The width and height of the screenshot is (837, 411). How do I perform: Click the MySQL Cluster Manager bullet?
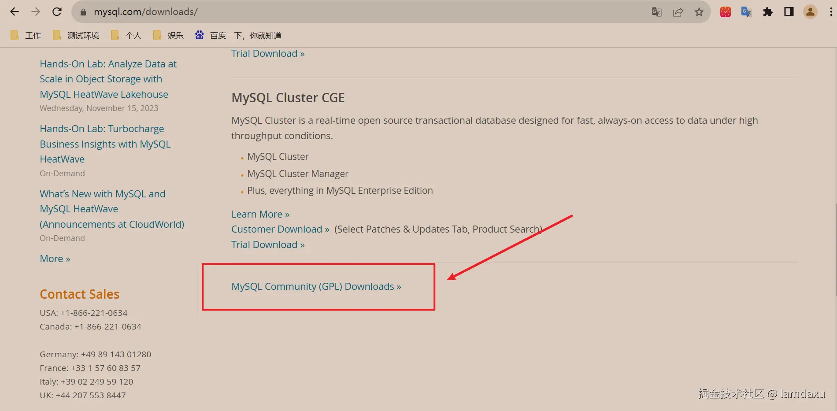coord(298,174)
